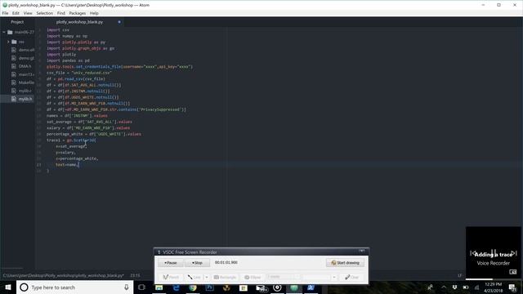Open the Selection menu

click(x=45, y=13)
